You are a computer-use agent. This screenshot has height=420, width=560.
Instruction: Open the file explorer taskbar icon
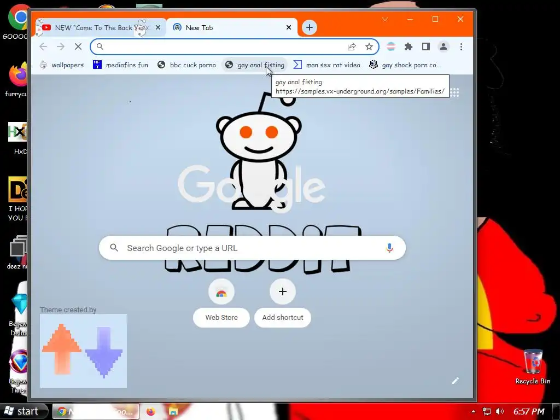coord(173,411)
